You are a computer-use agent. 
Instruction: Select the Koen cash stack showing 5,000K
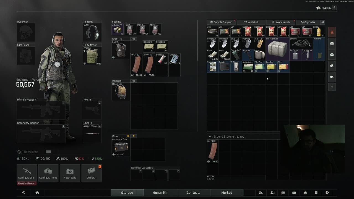(x=225, y=55)
